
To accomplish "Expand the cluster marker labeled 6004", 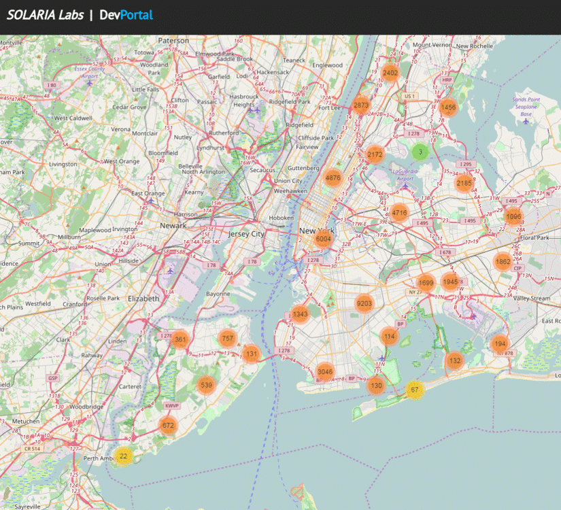I will [x=323, y=239].
